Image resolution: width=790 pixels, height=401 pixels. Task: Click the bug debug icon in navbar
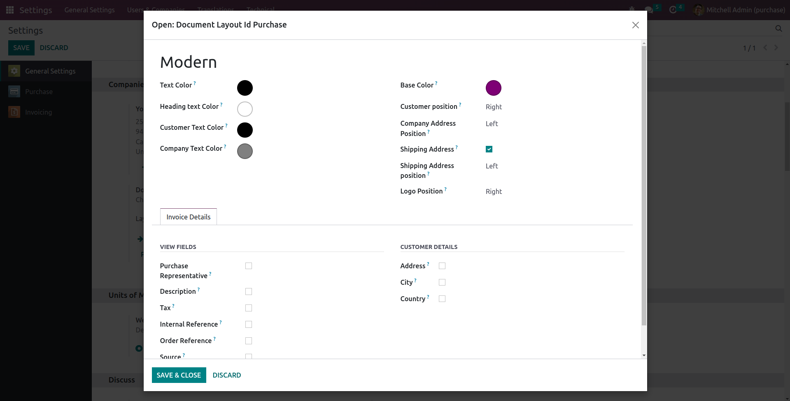click(632, 9)
